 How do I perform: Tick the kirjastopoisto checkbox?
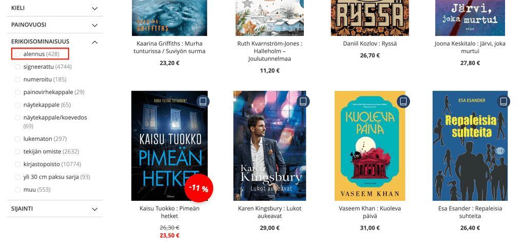tap(18, 164)
